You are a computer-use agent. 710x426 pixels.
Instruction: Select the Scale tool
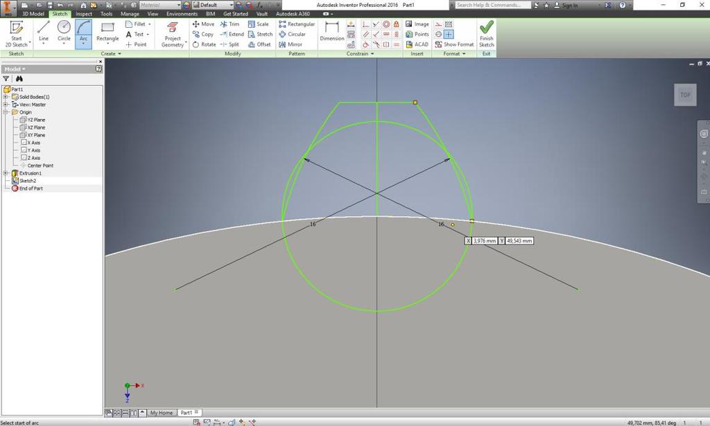(258, 24)
